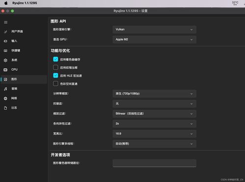
Task: Open the Ryujinx 1.1.1295 app menu
Action: (25, 3)
